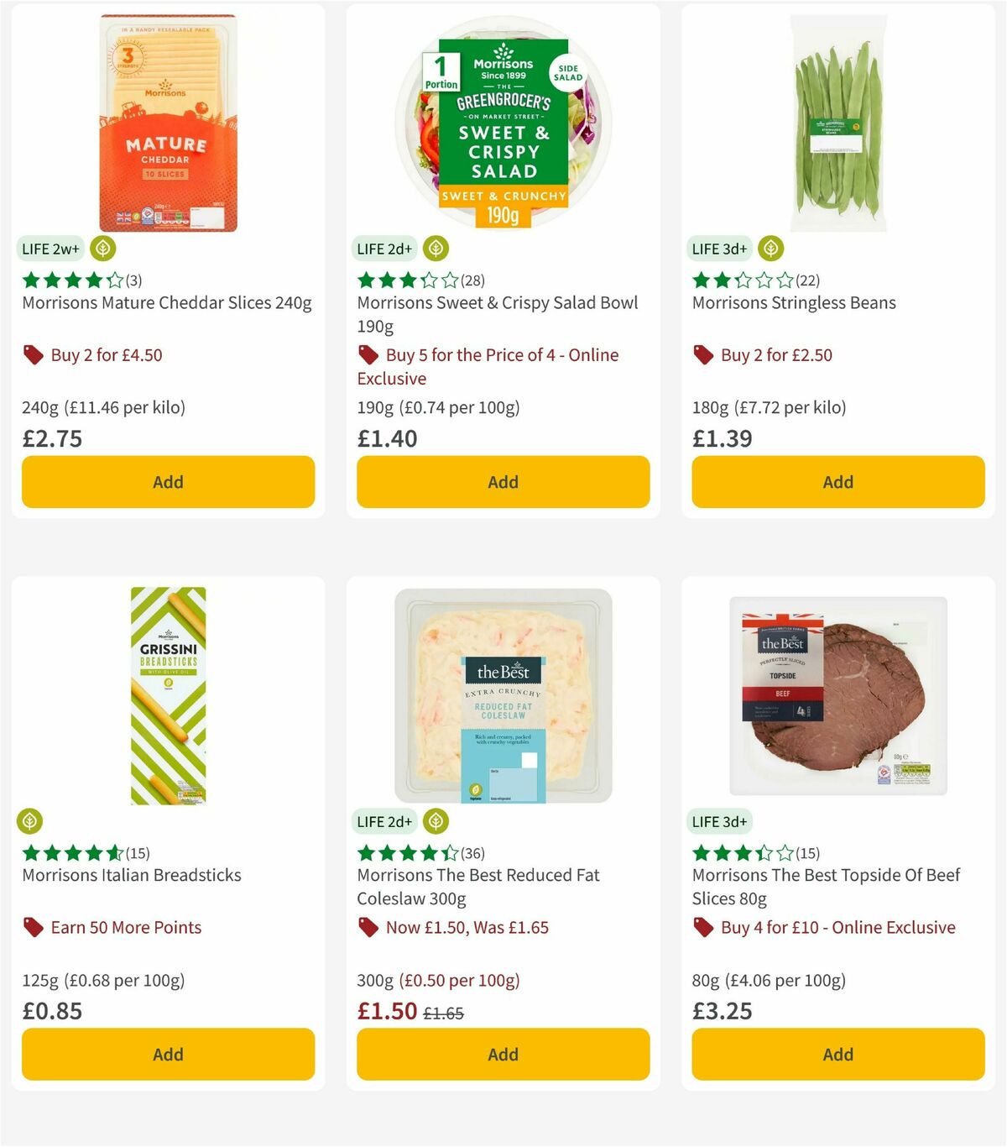The image size is (1007, 1147).
Task: Add Topside Of Beef Slices to basket
Action: [x=837, y=1054]
